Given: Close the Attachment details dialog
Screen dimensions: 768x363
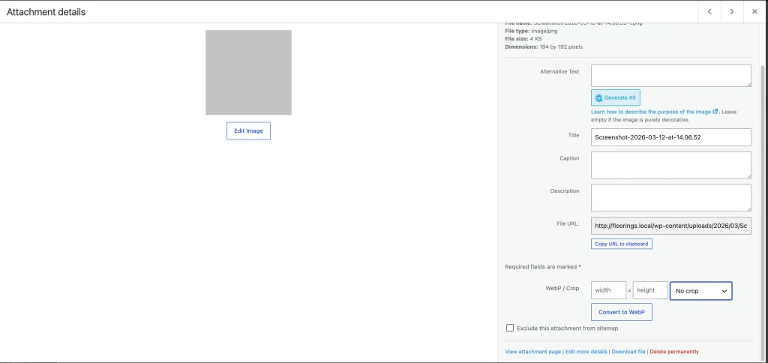Looking at the screenshot, I should [x=754, y=12].
